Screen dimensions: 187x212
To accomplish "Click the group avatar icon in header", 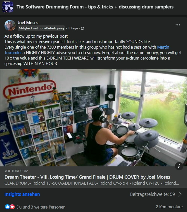I will (x=8, y=7).
